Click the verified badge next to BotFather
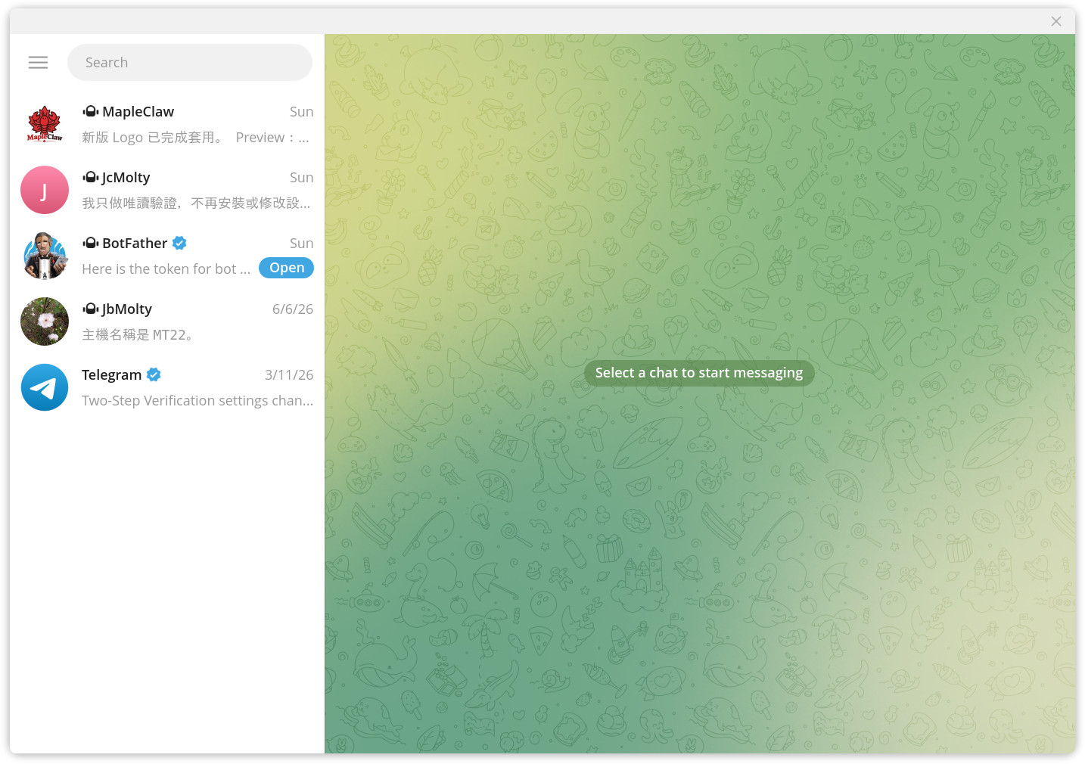Screen dimensions: 1085x764 179,243
